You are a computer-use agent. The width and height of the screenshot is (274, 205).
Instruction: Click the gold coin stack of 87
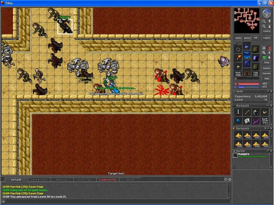pos(238,135)
